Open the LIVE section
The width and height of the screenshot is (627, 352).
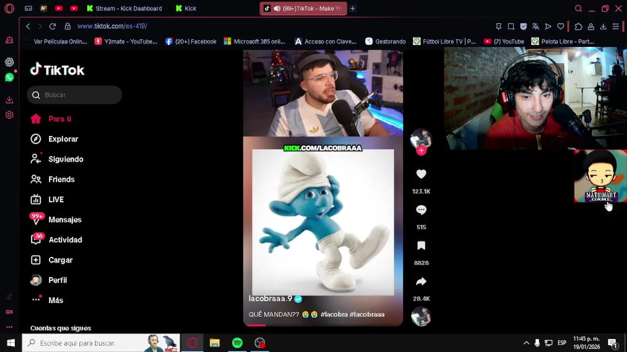(47, 199)
